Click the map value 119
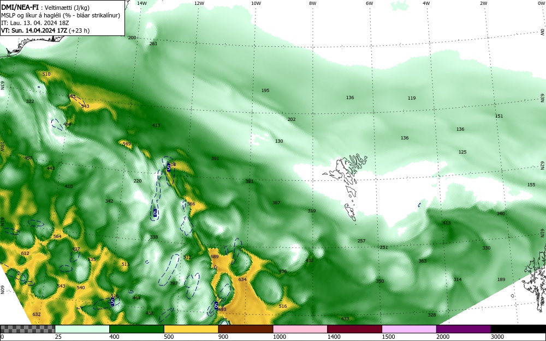This screenshot has height=341, width=546. [x=412, y=98]
